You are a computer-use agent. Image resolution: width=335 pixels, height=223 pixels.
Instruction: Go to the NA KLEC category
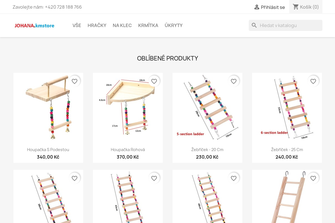122,25
